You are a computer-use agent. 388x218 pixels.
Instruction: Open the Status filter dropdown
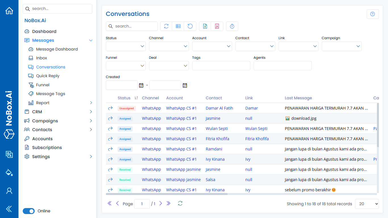[x=126, y=46]
